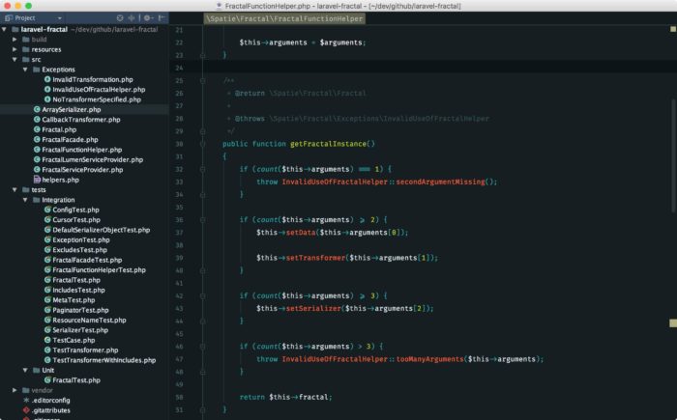Open ResourceNameTest.php
This screenshot has height=420, width=677.
point(89,320)
